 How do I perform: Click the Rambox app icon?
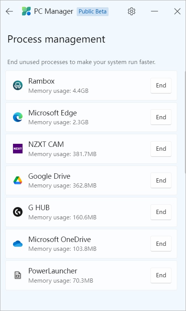pyautogui.click(x=18, y=86)
